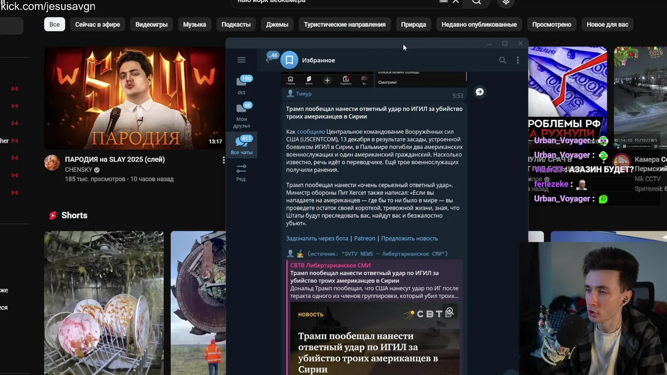
Task: Open СВТВ Либертарианское СМИ preview title
Action: coord(330,265)
